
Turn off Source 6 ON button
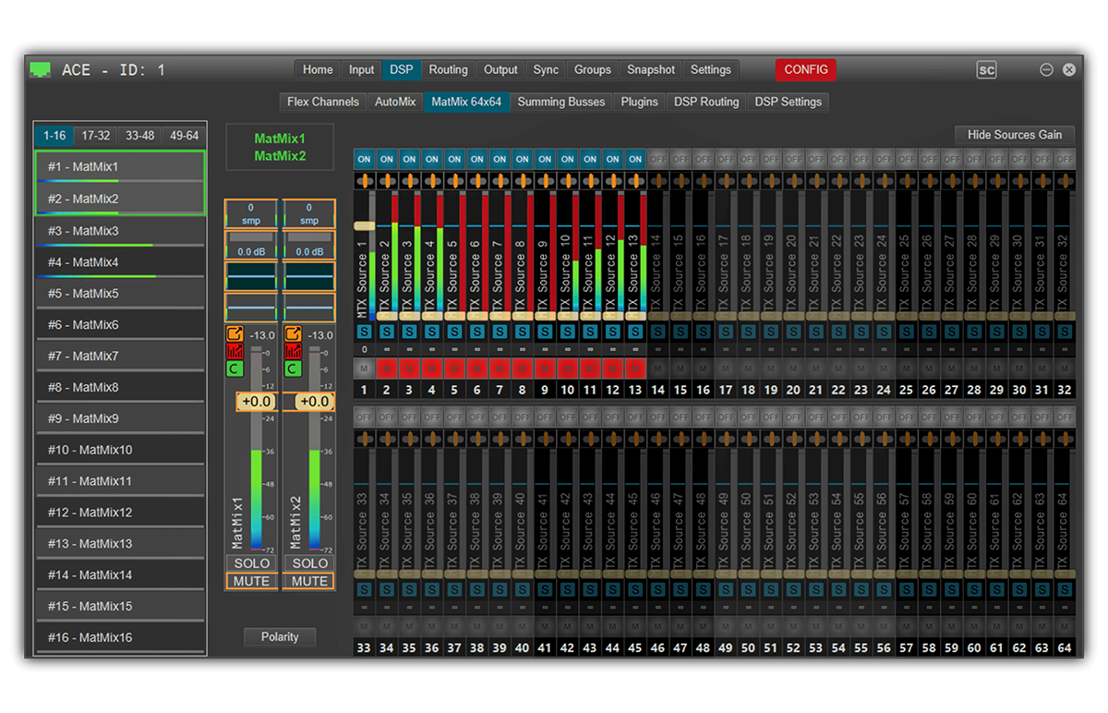tap(476, 159)
